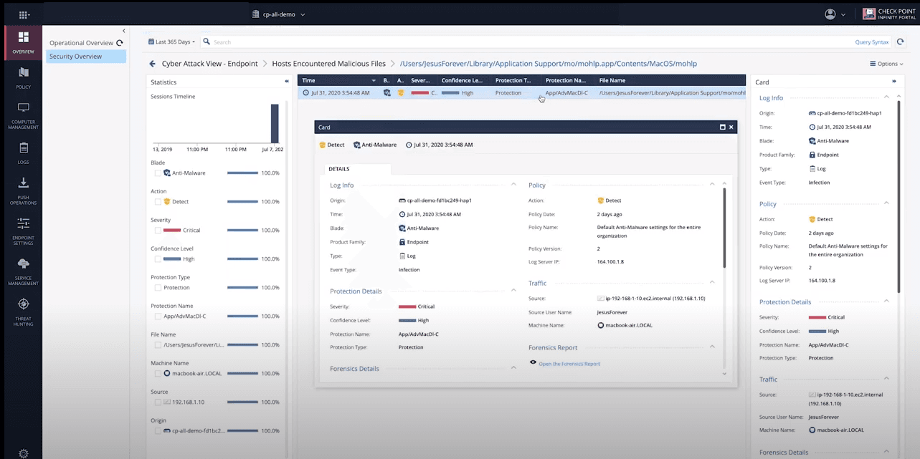Open Computer Management in sidebar
This screenshot has width=920, height=459.
click(23, 115)
